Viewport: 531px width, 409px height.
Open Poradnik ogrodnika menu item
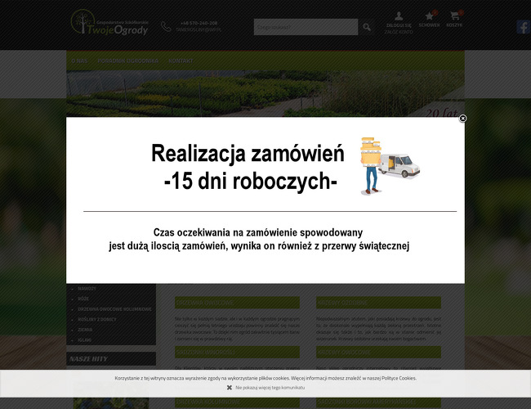(x=128, y=61)
